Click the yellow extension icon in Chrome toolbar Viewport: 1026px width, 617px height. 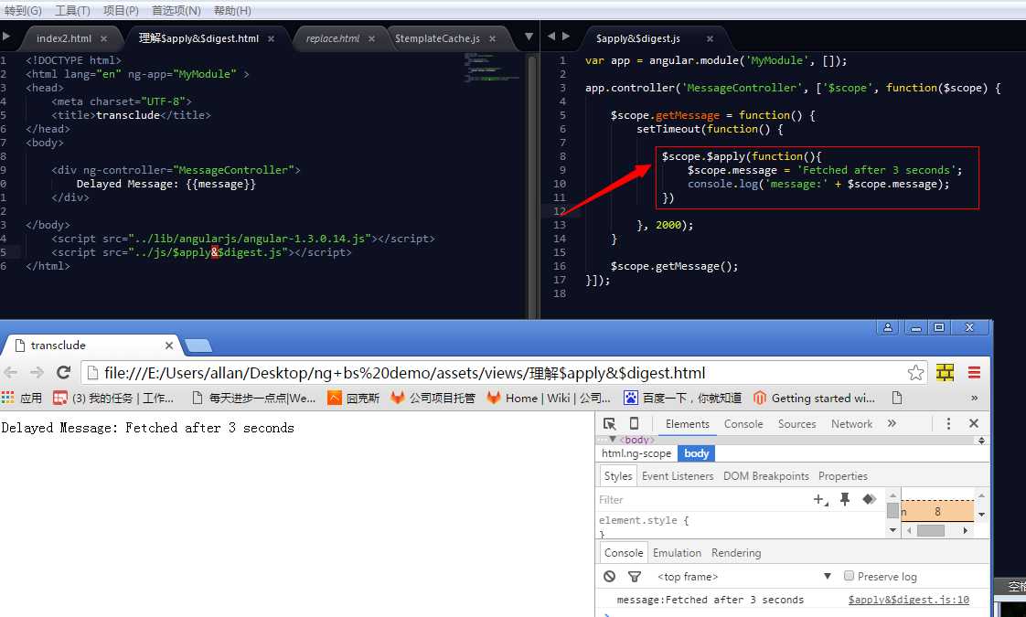pos(945,372)
